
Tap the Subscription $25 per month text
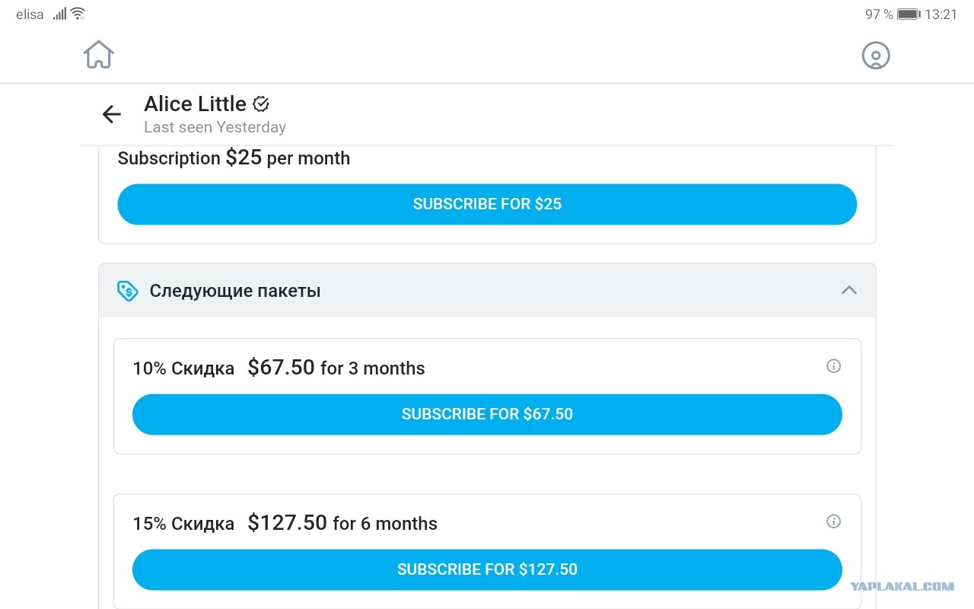[x=234, y=158]
